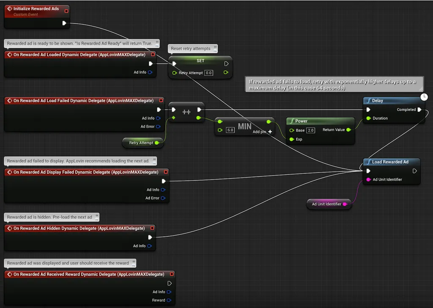Click Add pin plus on MIN node

(x=270, y=132)
